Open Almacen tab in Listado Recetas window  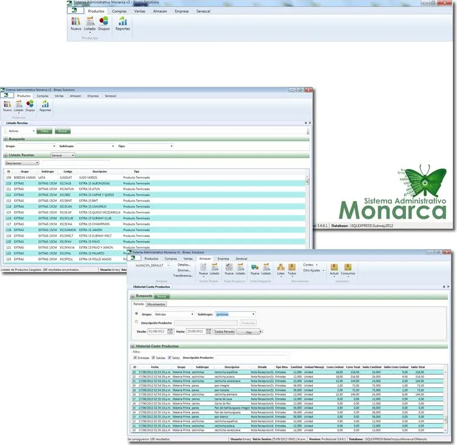tap(75, 96)
